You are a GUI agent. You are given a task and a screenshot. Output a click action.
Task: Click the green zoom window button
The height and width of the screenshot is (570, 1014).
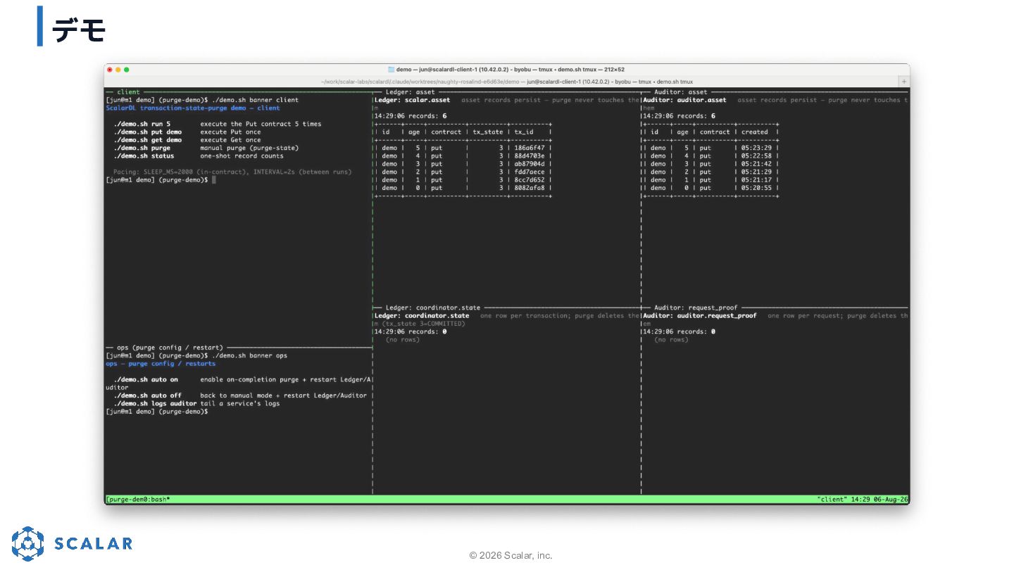pyautogui.click(x=127, y=70)
